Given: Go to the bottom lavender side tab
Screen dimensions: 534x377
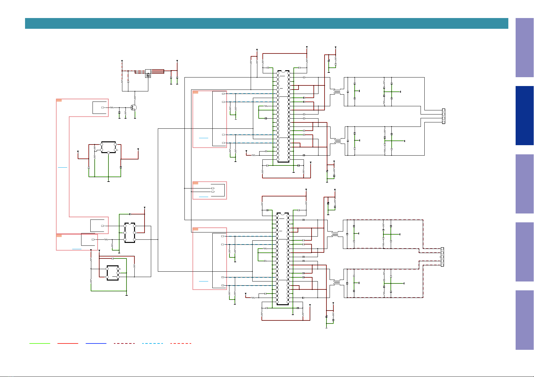Looking at the screenshot, I should [x=524, y=320].
